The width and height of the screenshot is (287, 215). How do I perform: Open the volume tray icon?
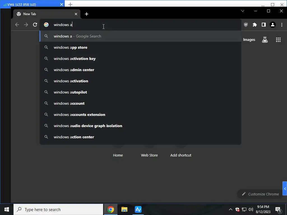coord(251,209)
